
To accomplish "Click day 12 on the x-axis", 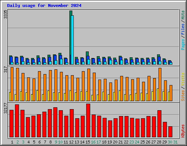I will [x=71, y=142].
